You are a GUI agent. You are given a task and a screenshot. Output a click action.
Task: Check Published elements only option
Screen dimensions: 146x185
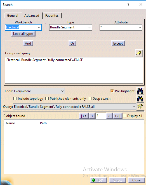coord(47,98)
